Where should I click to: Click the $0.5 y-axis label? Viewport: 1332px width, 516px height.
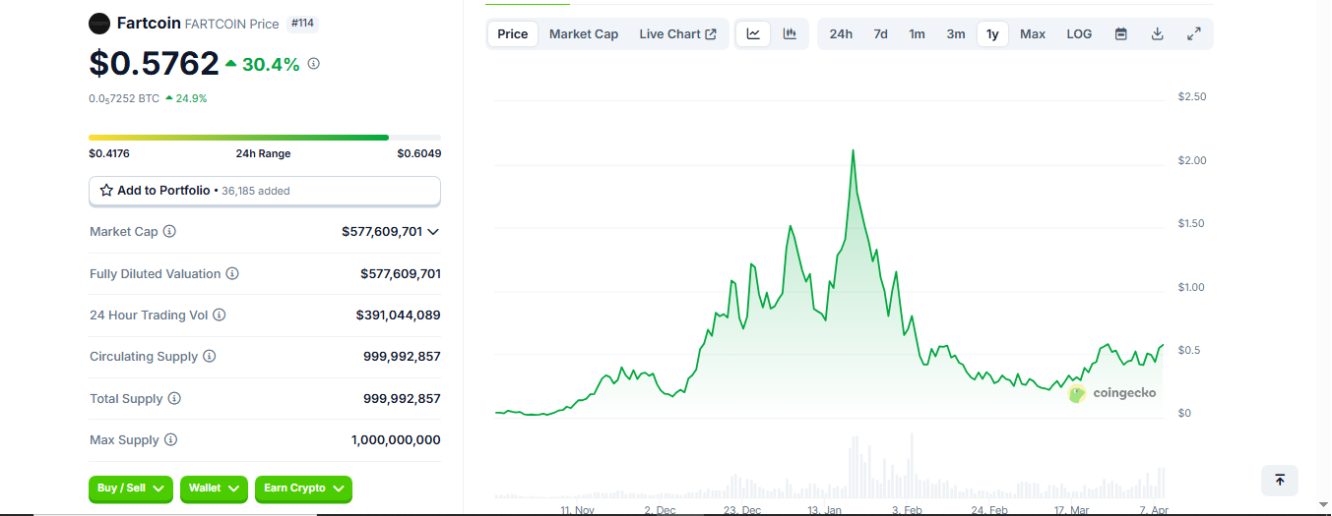click(1188, 350)
